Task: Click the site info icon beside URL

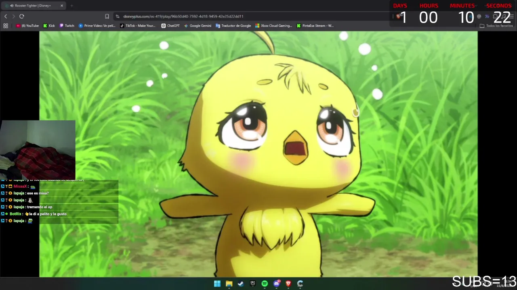Action: [x=118, y=17]
